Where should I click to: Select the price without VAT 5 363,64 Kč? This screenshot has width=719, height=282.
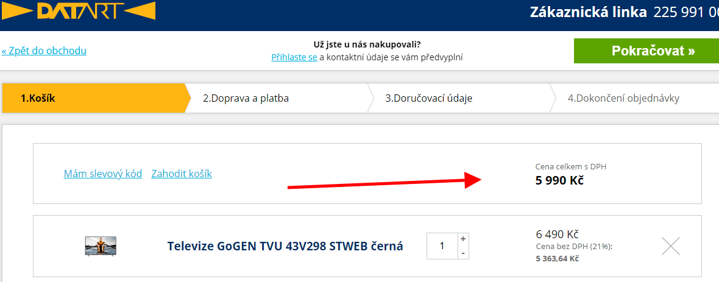(557, 259)
